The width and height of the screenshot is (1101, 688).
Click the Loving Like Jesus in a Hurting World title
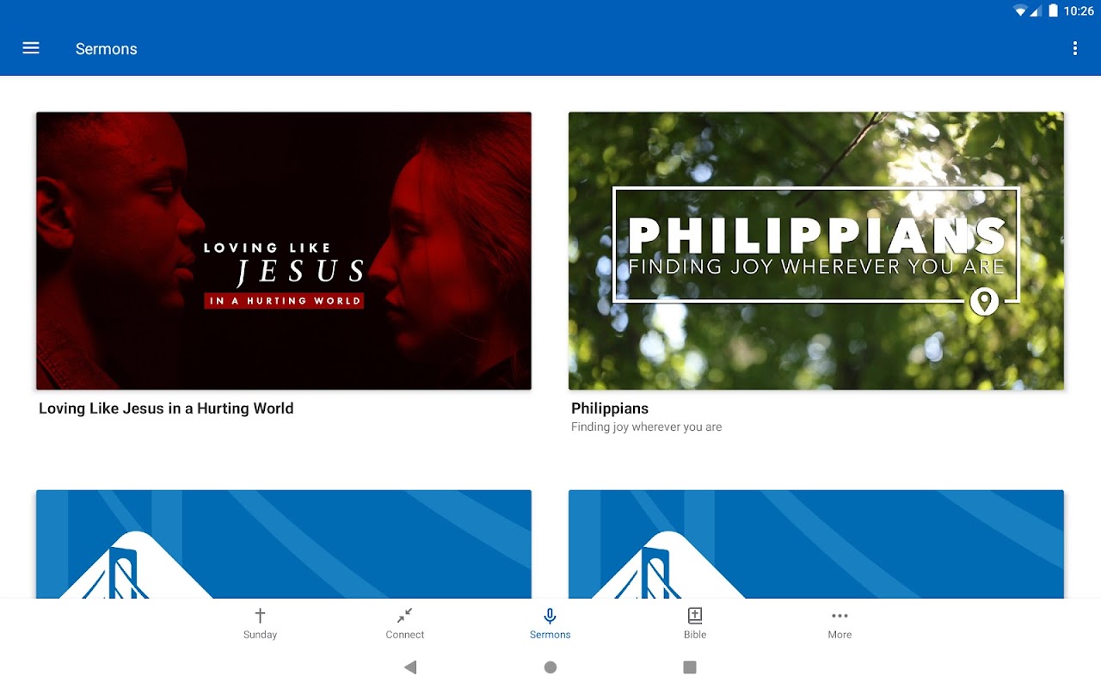point(166,408)
